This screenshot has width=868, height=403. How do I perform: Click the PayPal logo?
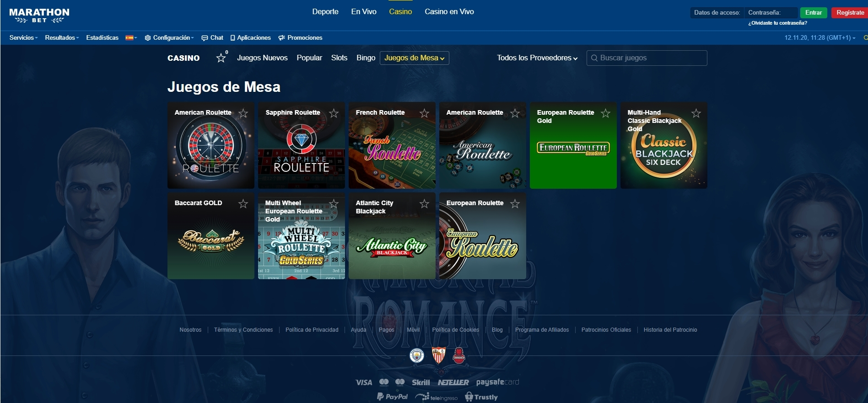(392, 397)
